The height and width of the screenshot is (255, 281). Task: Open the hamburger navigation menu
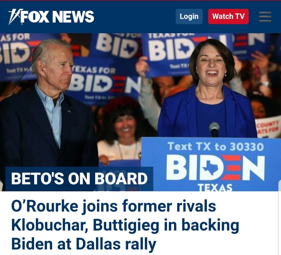click(265, 17)
